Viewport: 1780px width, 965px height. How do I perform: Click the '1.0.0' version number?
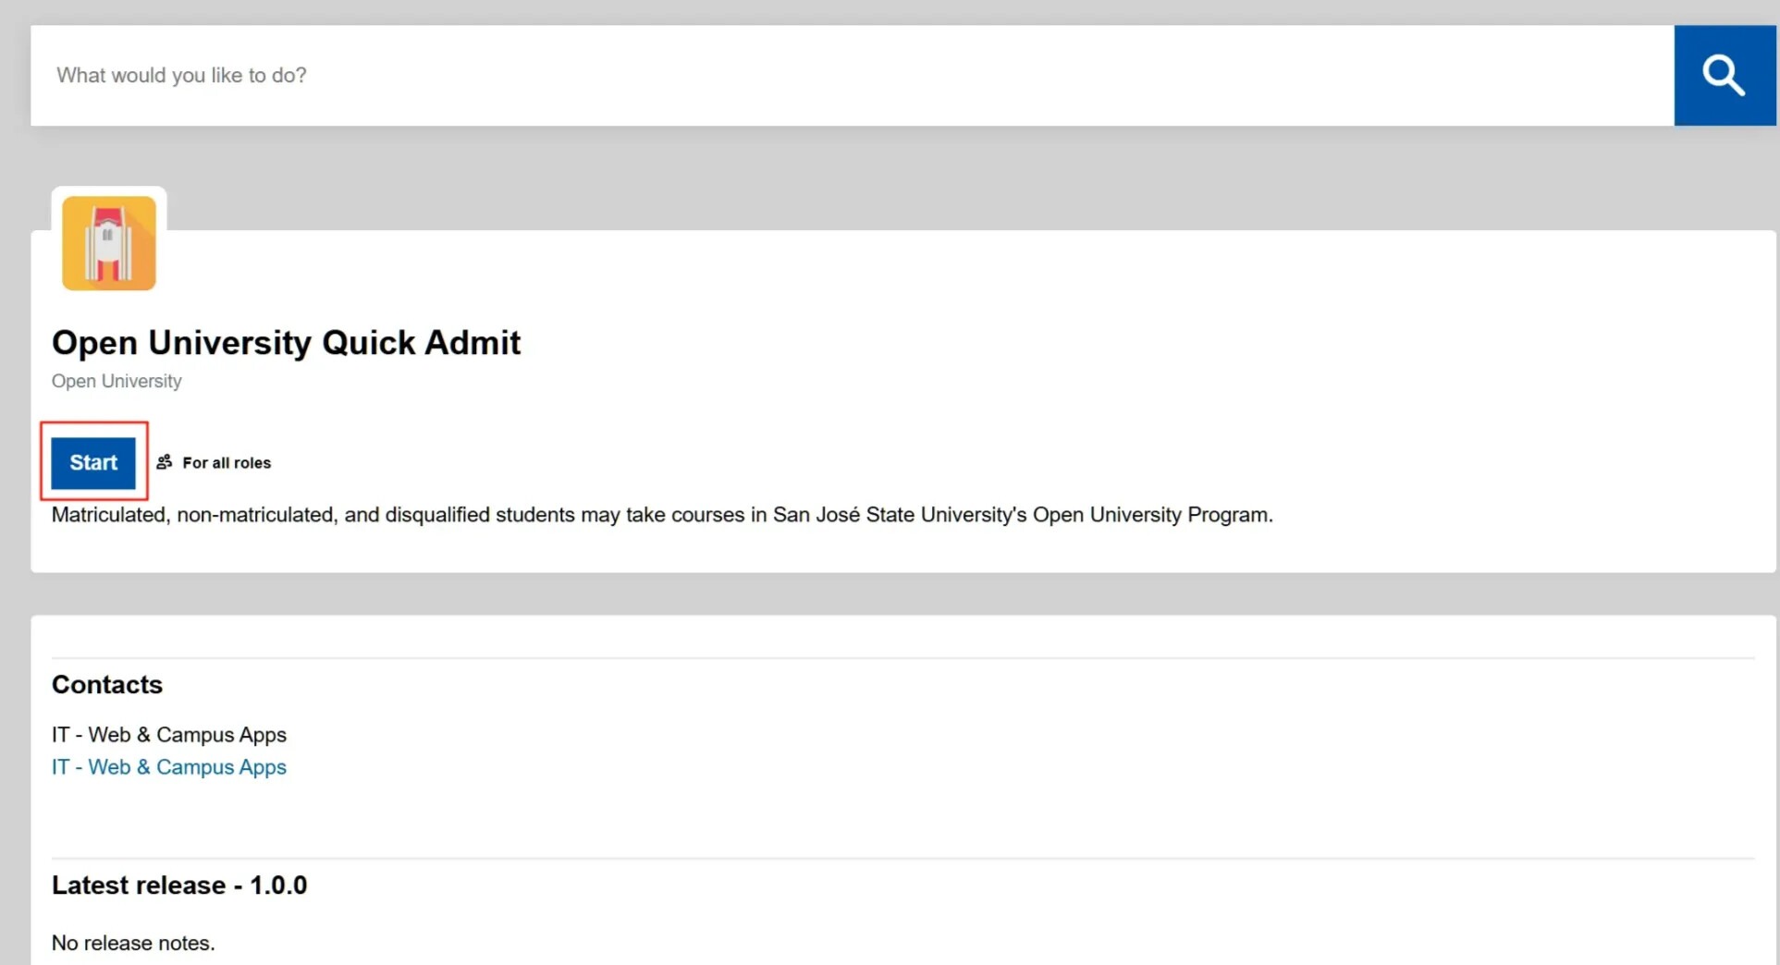278,886
